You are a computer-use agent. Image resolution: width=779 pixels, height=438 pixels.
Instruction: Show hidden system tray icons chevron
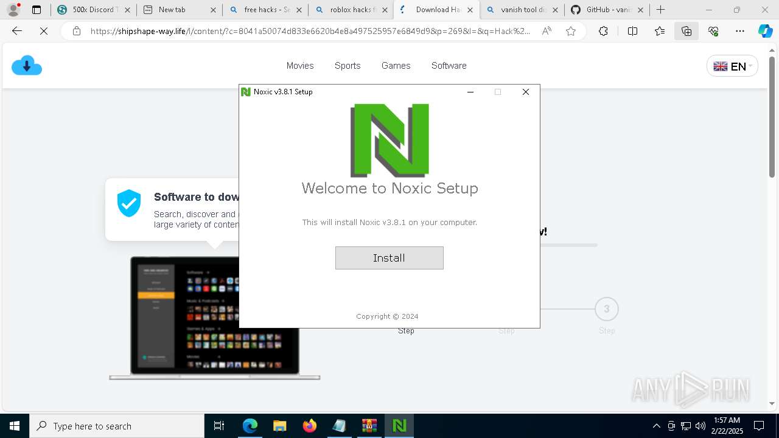(x=656, y=426)
